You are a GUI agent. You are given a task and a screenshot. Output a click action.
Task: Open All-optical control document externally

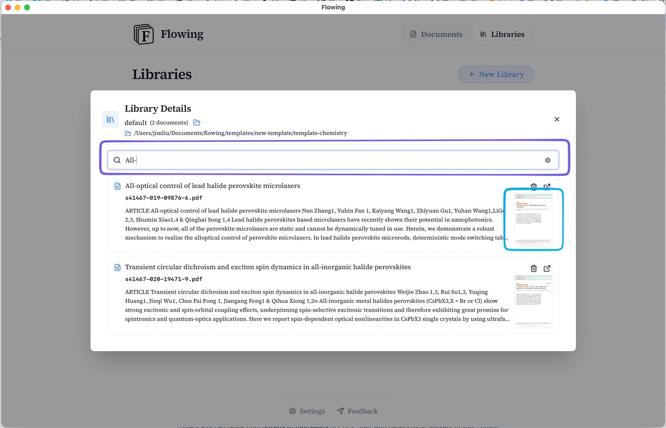pos(547,186)
